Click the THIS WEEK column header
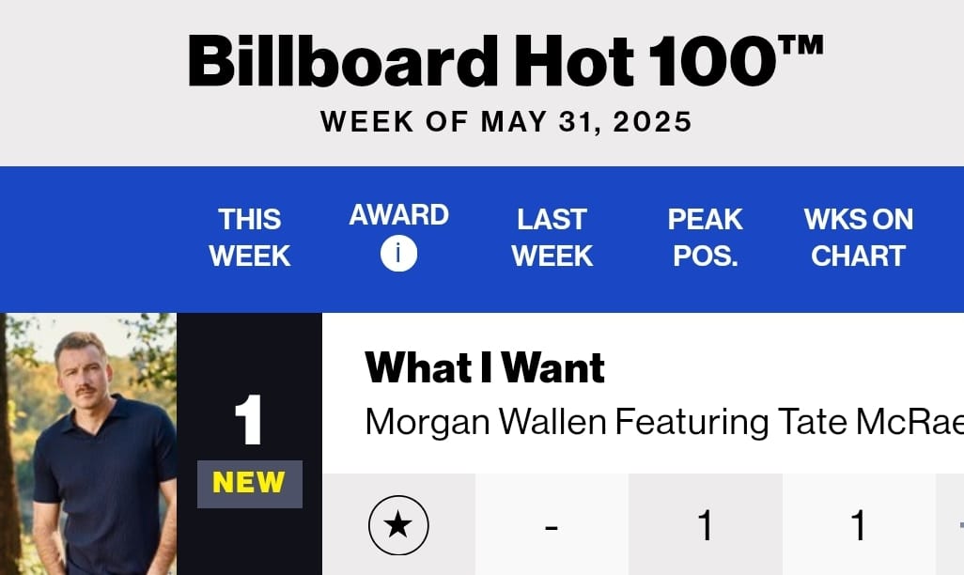The width and height of the screenshot is (964, 575). click(249, 238)
